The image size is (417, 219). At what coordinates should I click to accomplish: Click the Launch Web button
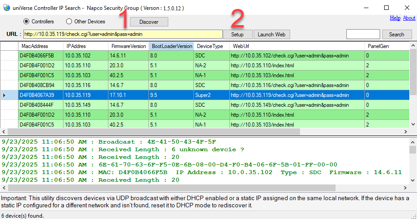point(272,35)
